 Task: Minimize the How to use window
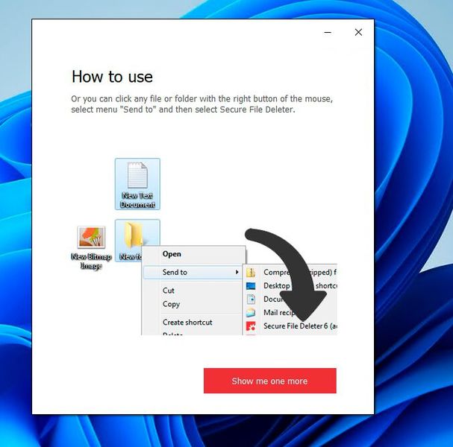pos(328,32)
